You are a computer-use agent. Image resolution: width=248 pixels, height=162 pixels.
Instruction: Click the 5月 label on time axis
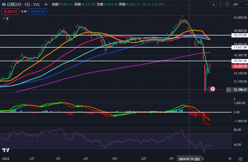(115, 159)
